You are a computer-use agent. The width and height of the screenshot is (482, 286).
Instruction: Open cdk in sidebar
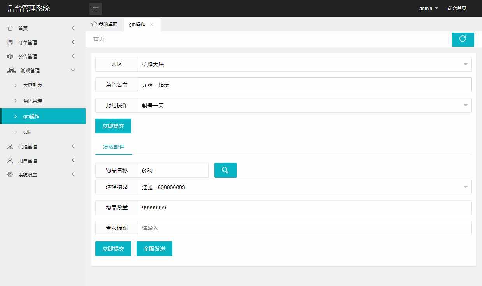[43, 132]
